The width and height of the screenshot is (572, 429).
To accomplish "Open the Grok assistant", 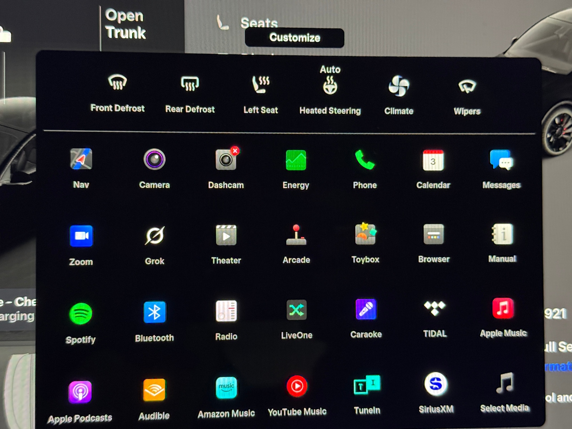I will [x=154, y=236].
